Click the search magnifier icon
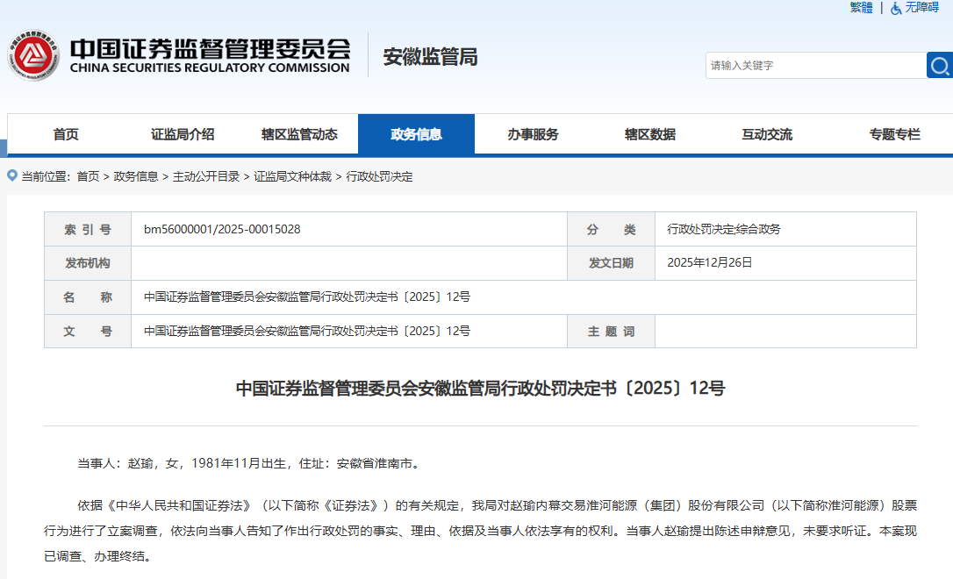 [939, 65]
